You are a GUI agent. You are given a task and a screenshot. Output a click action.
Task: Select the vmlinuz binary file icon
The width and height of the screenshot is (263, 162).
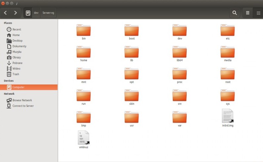tap(84, 137)
